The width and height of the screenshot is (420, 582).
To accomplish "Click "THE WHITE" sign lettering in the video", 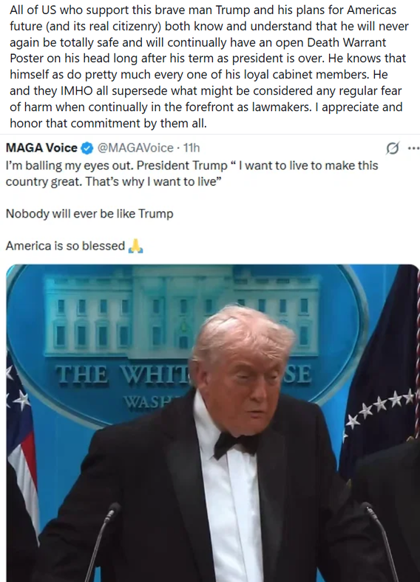I will pyautogui.click(x=121, y=374).
